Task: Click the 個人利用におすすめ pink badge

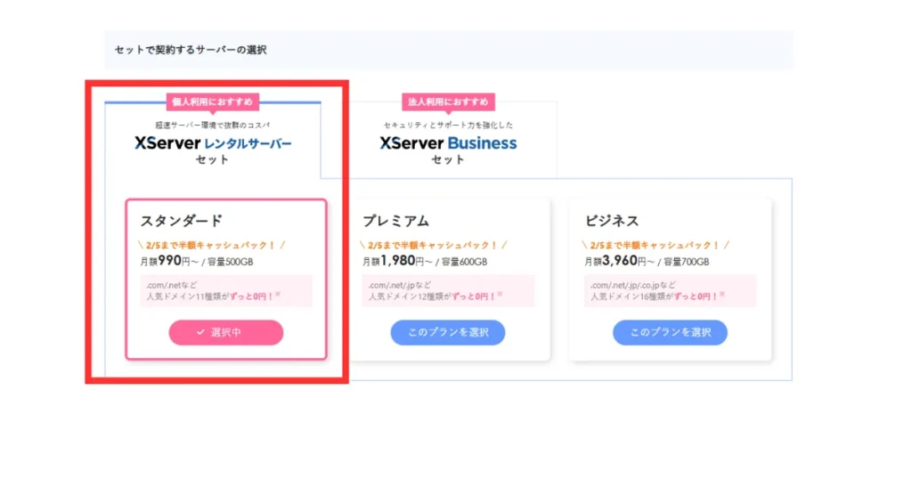Action: 213,102
